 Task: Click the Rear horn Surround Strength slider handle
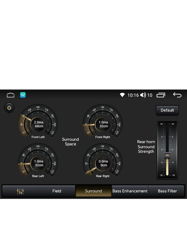pos(167,155)
